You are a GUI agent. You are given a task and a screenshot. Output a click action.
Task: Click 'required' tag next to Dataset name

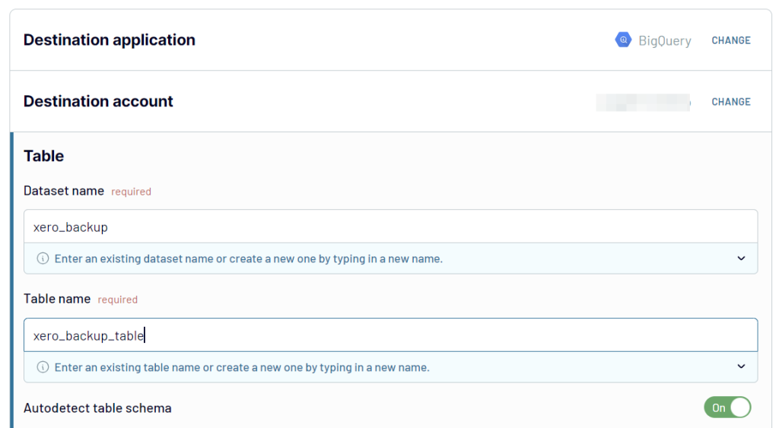[x=131, y=192]
